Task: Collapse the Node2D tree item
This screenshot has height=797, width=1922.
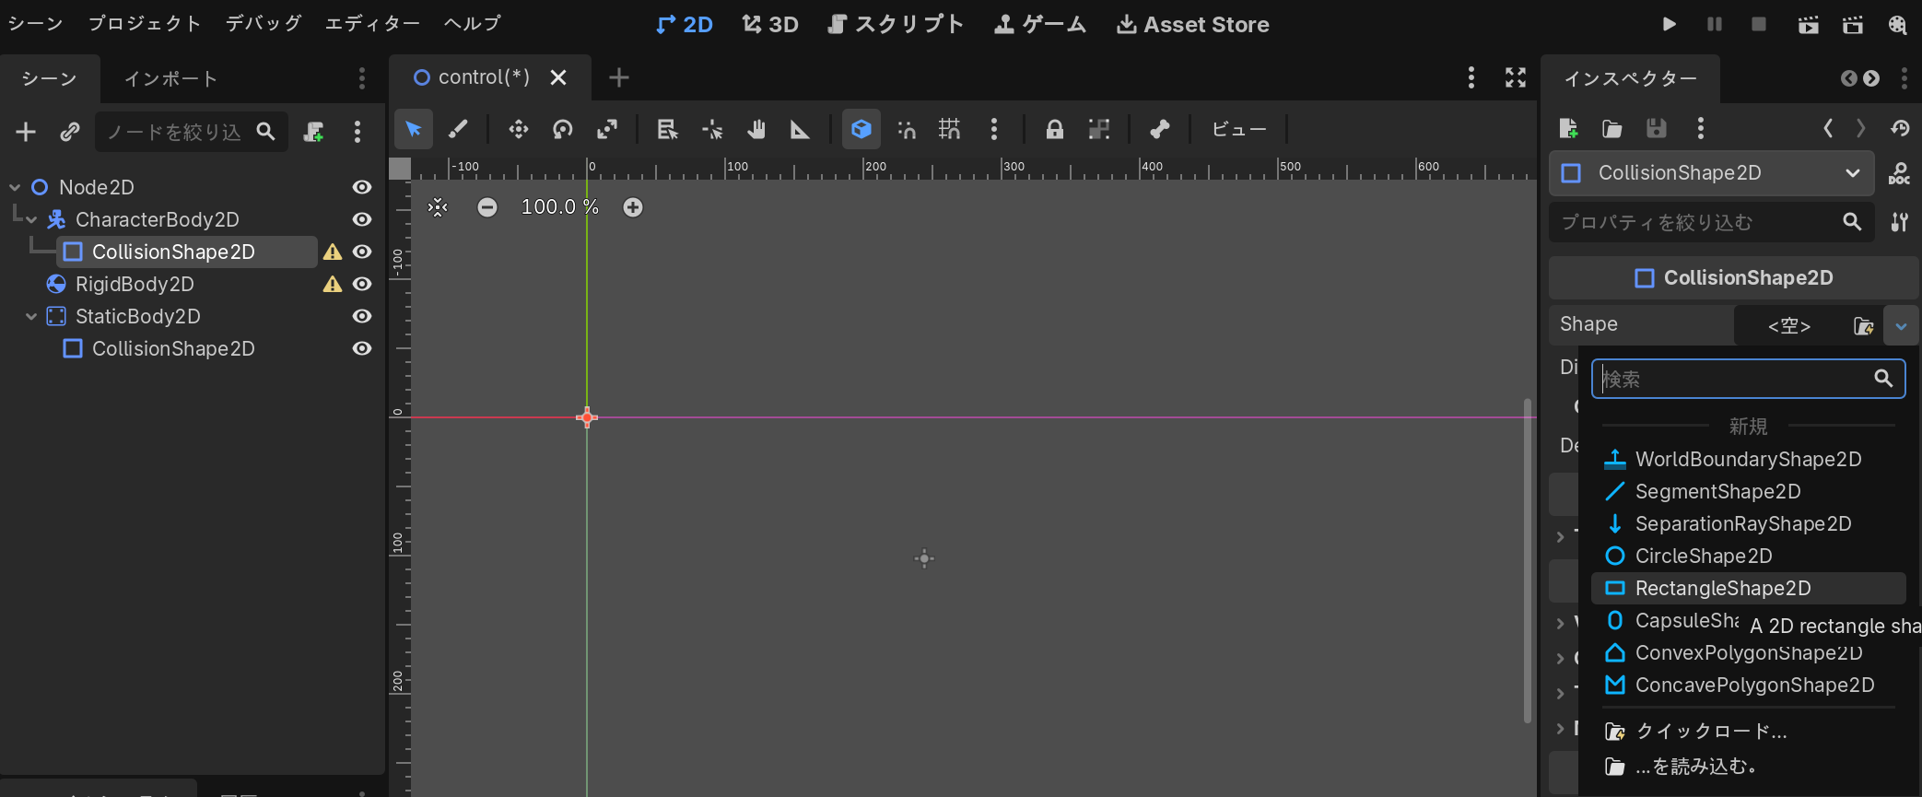Action: tap(15, 187)
